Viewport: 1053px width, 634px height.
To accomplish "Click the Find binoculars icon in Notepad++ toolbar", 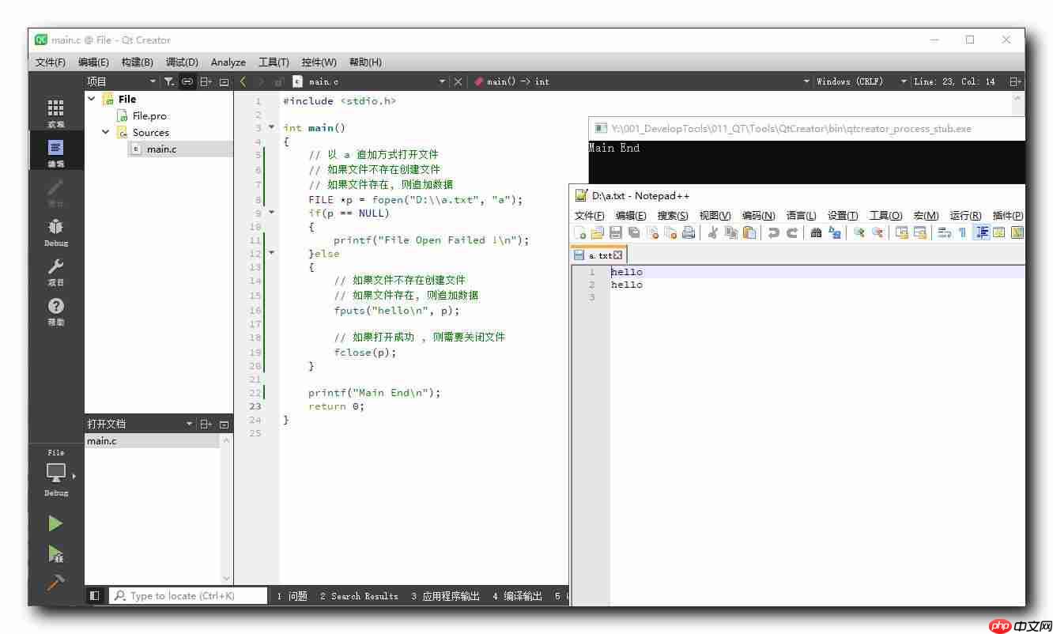I will pyautogui.click(x=816, y=232).
